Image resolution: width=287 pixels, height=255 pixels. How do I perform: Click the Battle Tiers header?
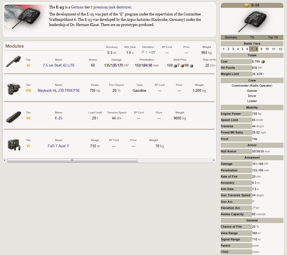pyautogui.click(x=252, y=43)
